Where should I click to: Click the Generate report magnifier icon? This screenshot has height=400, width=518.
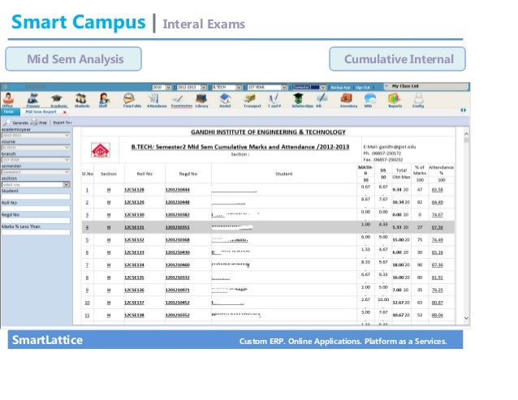point(6,123)
